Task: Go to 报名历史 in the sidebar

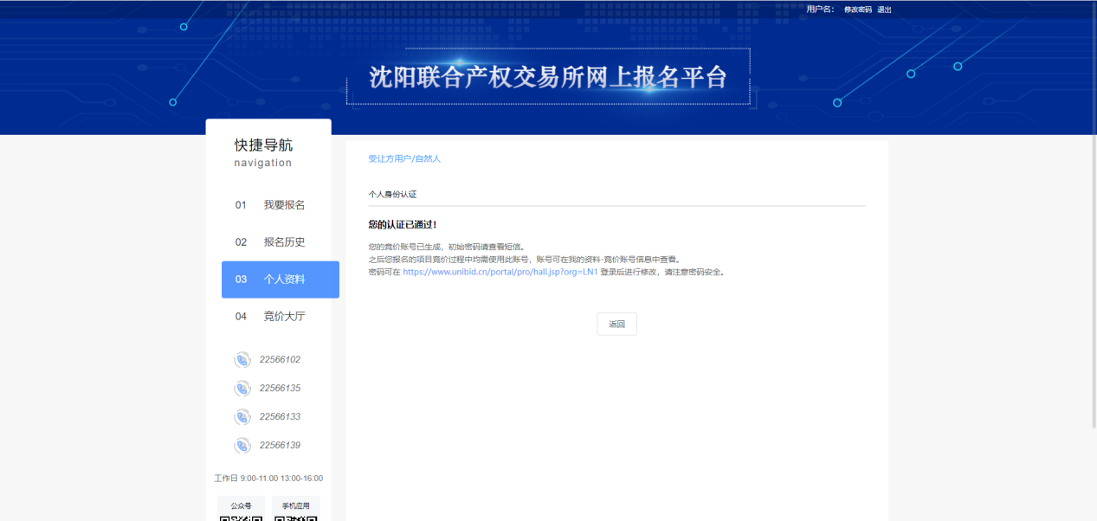Action: click(284, 242)
